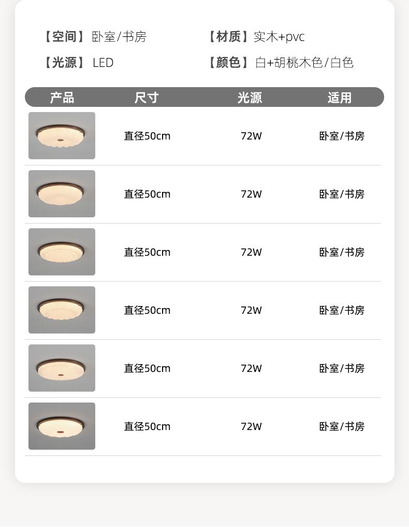Screen dimensions: 409x527
Task: Click the LED light source value
Action: [103, 63]
